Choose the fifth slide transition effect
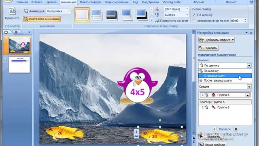Image resolution: width=259 pixels, height=146 pixels. pos(141,15)
